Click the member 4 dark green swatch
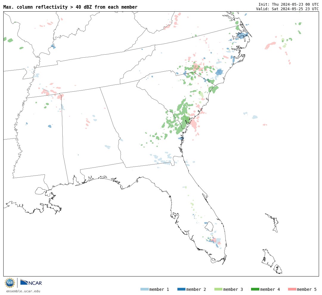Viewport: 322px width, 295px height. coord(255,289)
